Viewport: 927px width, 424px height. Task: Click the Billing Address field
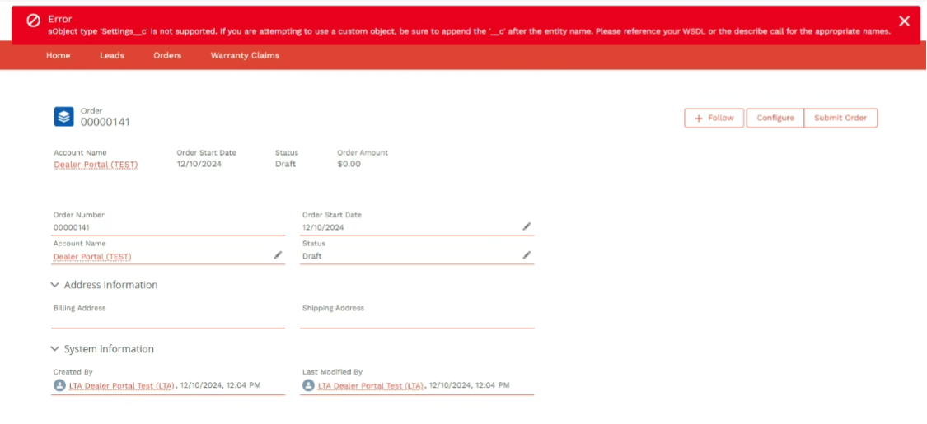click(x=168, y=315)
